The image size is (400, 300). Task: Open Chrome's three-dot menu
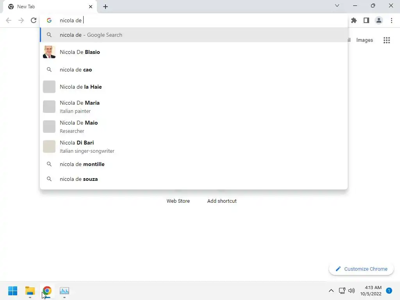pos(391,20)
